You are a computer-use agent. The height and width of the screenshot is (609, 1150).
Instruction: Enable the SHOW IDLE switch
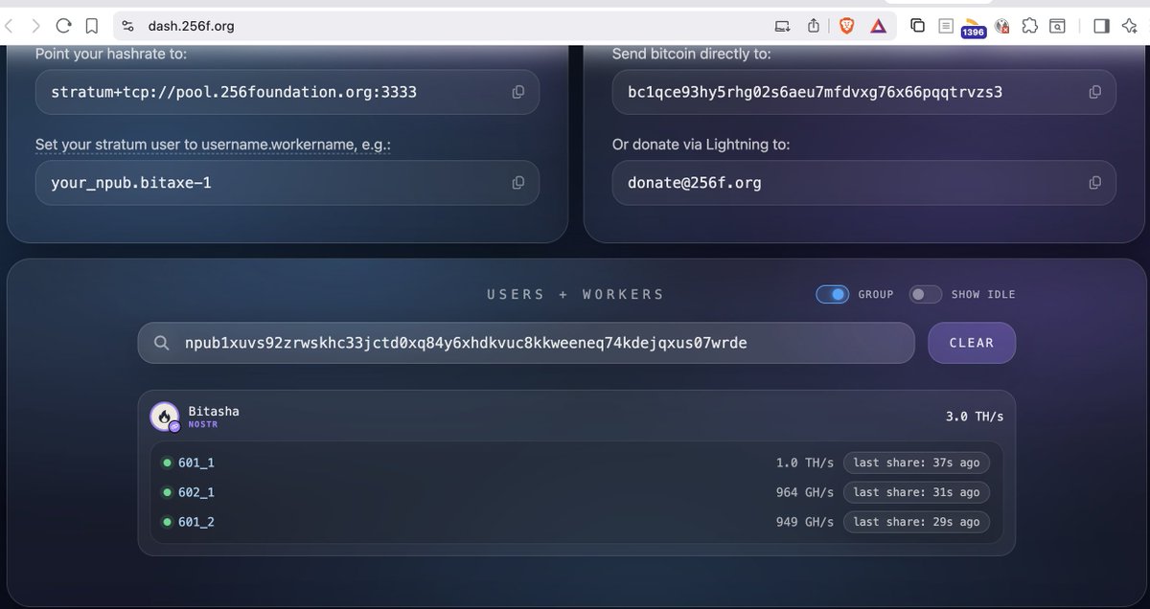[x=925, y=294]
